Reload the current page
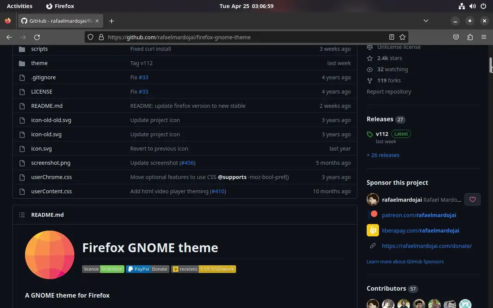This screenshot has height=308, width=493. click(x=37, y=37)
